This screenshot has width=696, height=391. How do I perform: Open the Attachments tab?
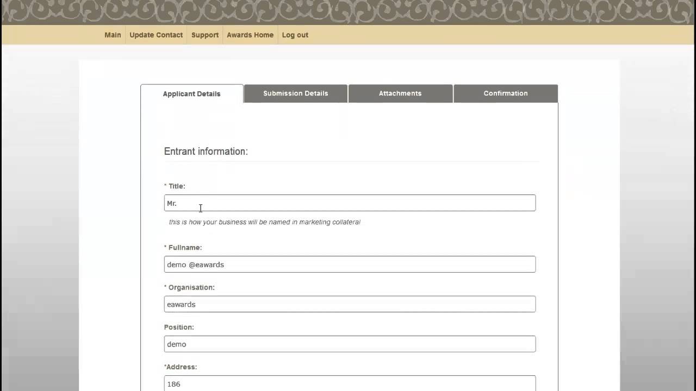click(x=400, y=93)
